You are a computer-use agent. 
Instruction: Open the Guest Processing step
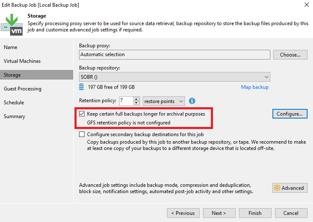click(23, 89)
